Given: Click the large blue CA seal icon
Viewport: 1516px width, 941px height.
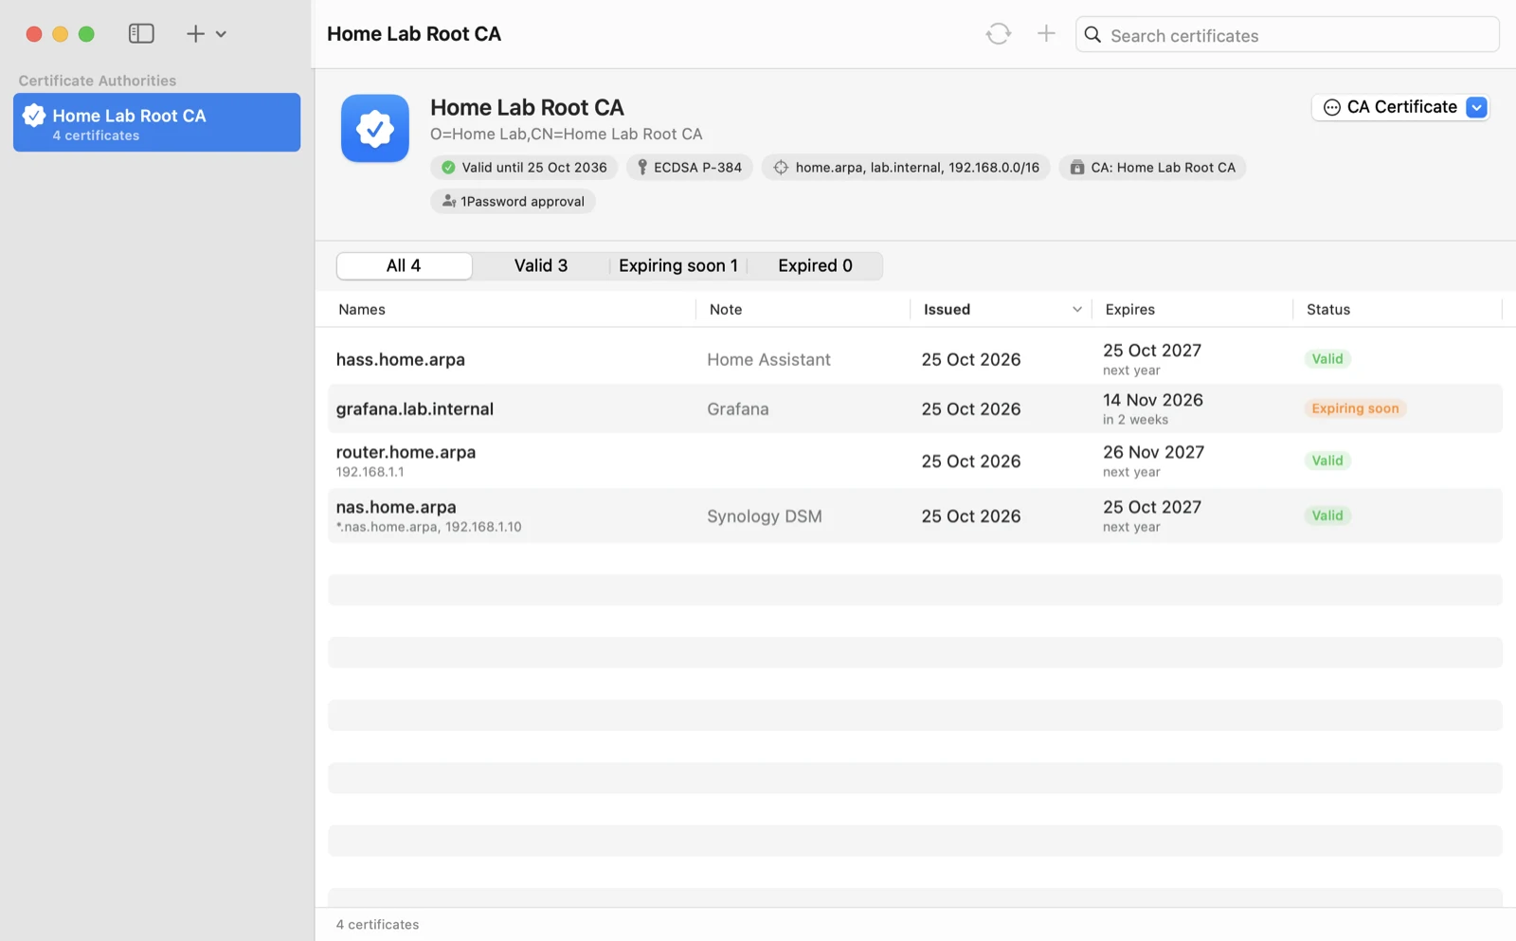Looking at the screenshot, I should click(375, 129).
